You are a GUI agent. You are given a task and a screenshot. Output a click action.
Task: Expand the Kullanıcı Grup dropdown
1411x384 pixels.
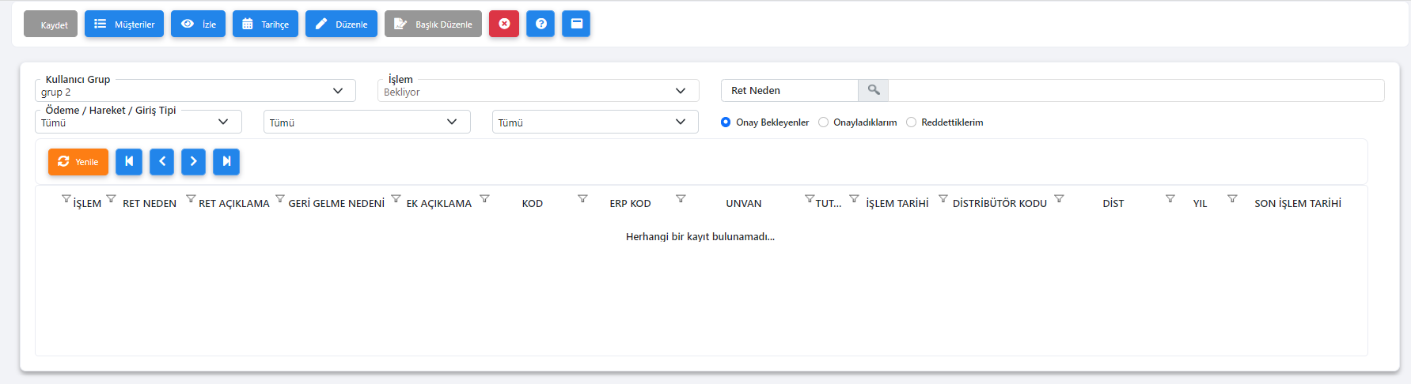coord(195,91)
